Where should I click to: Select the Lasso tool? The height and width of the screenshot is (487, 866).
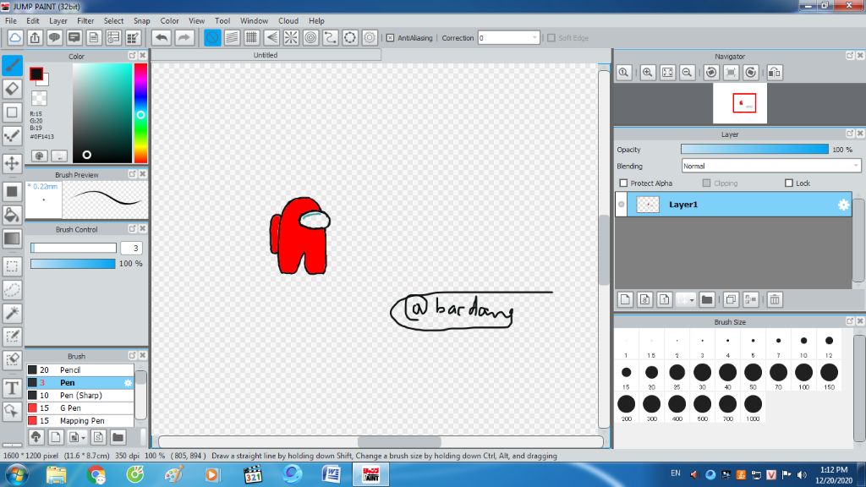(12, 290)
